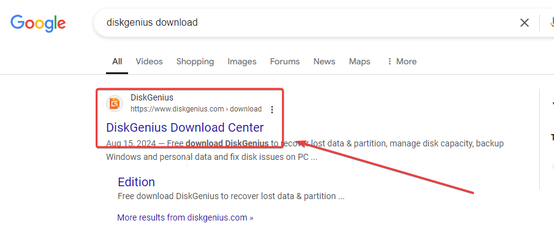The width and height of the screenshot is (554, 234).
Task: Click the DiskGenius favicon in the first result
Action: click(115, 104)
